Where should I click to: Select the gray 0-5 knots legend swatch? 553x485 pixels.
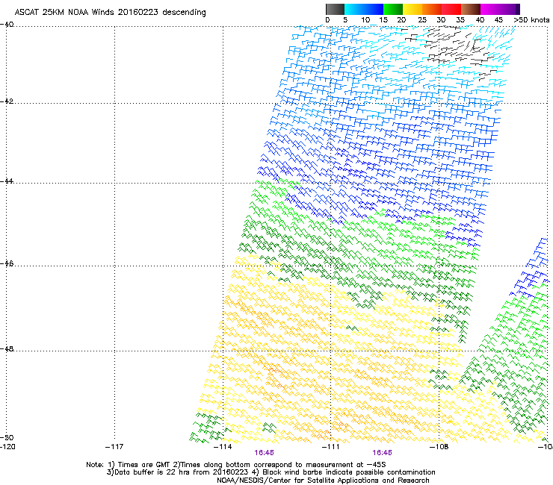[x=335, y=9]
